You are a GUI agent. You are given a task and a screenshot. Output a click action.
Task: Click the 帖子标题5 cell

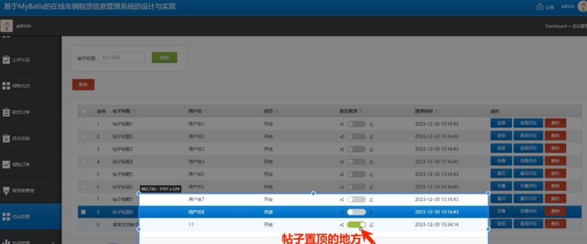pos(123,174)
